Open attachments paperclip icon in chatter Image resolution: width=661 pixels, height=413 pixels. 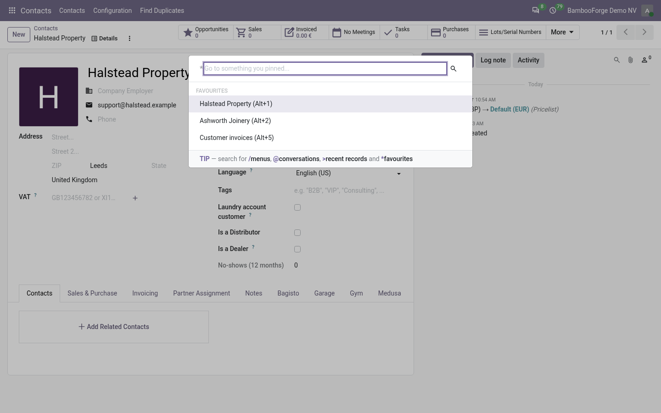pyautogui.click(x=631, y=60)
